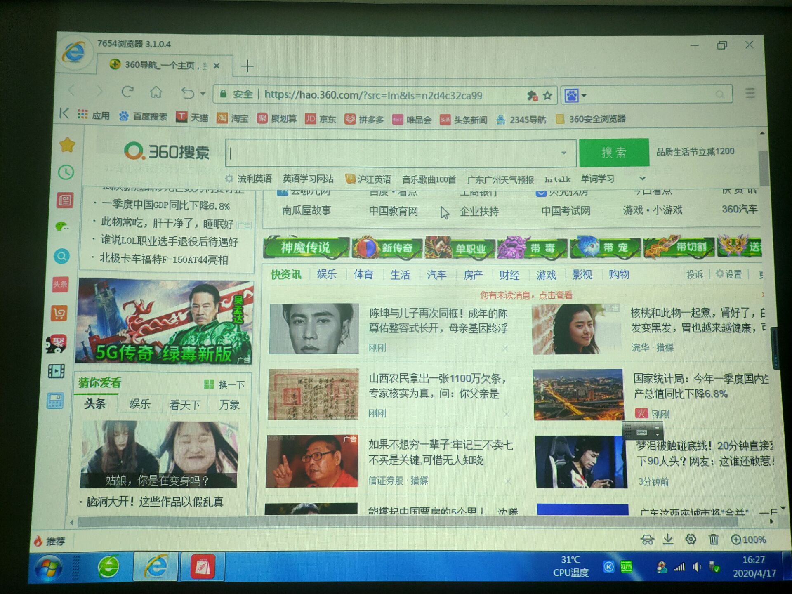Click 换一下 to refresh recommendations
This screenshot has width=792, height=594.
point(224,384)
